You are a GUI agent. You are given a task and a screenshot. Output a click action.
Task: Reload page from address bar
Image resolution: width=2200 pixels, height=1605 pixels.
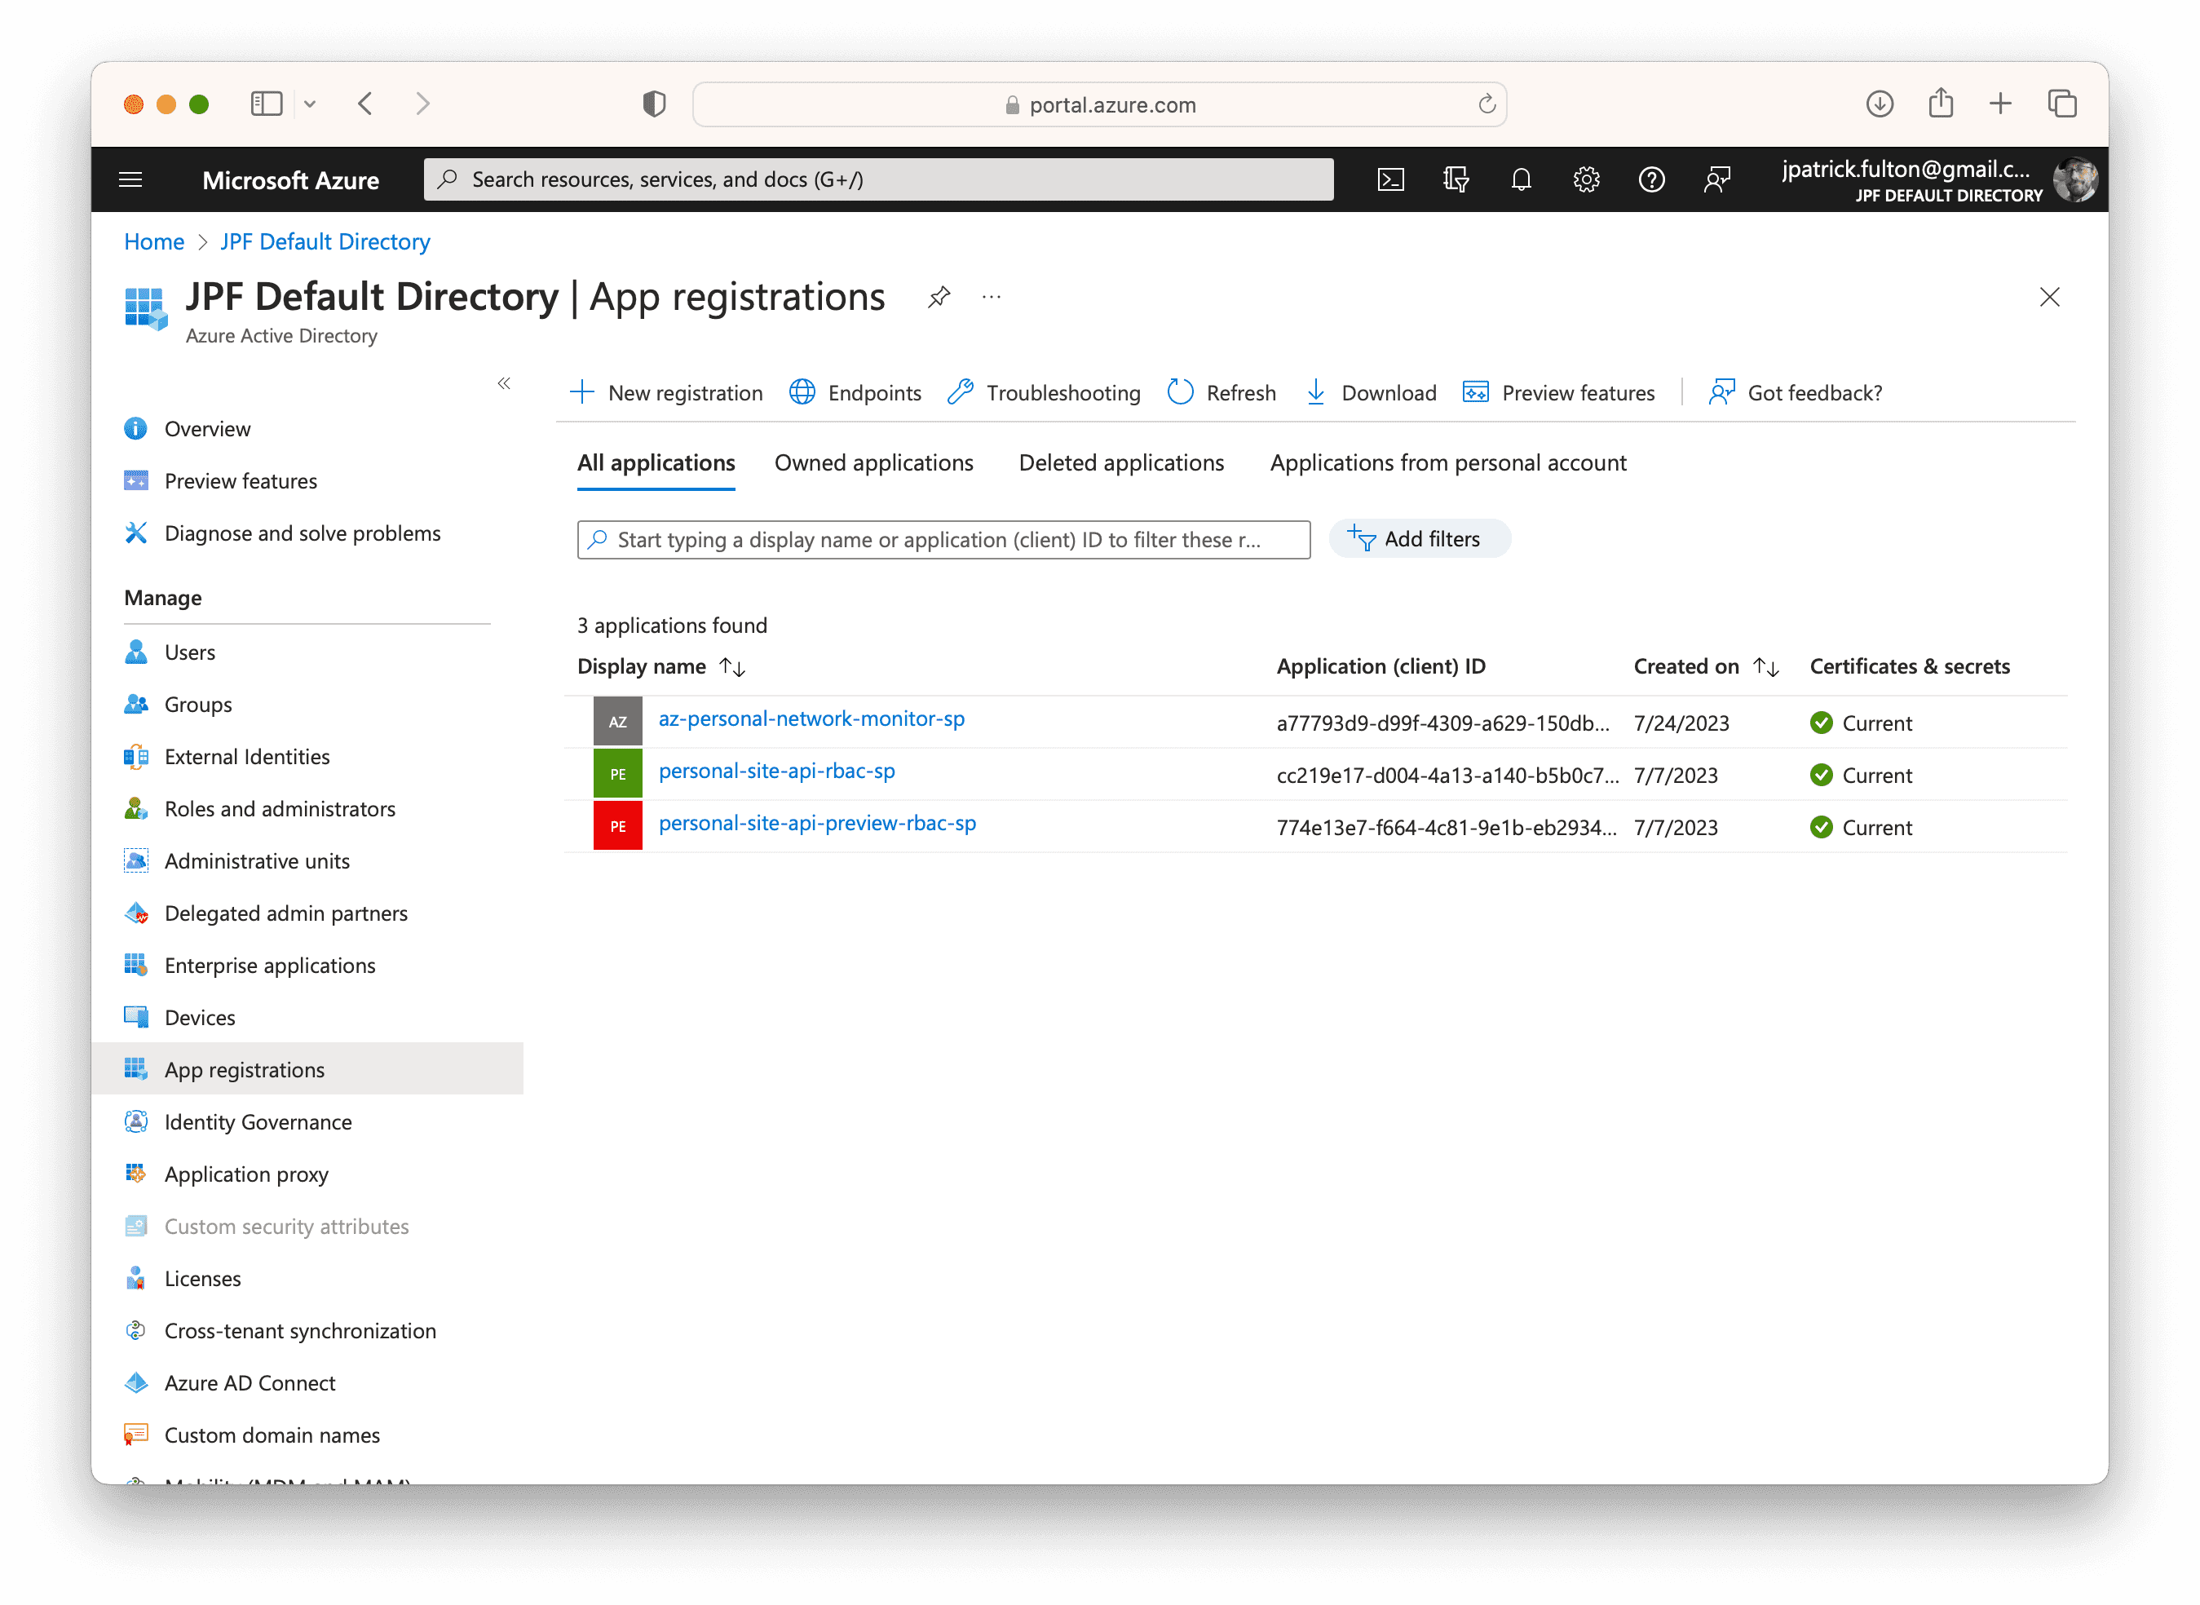click(1486, 104)
